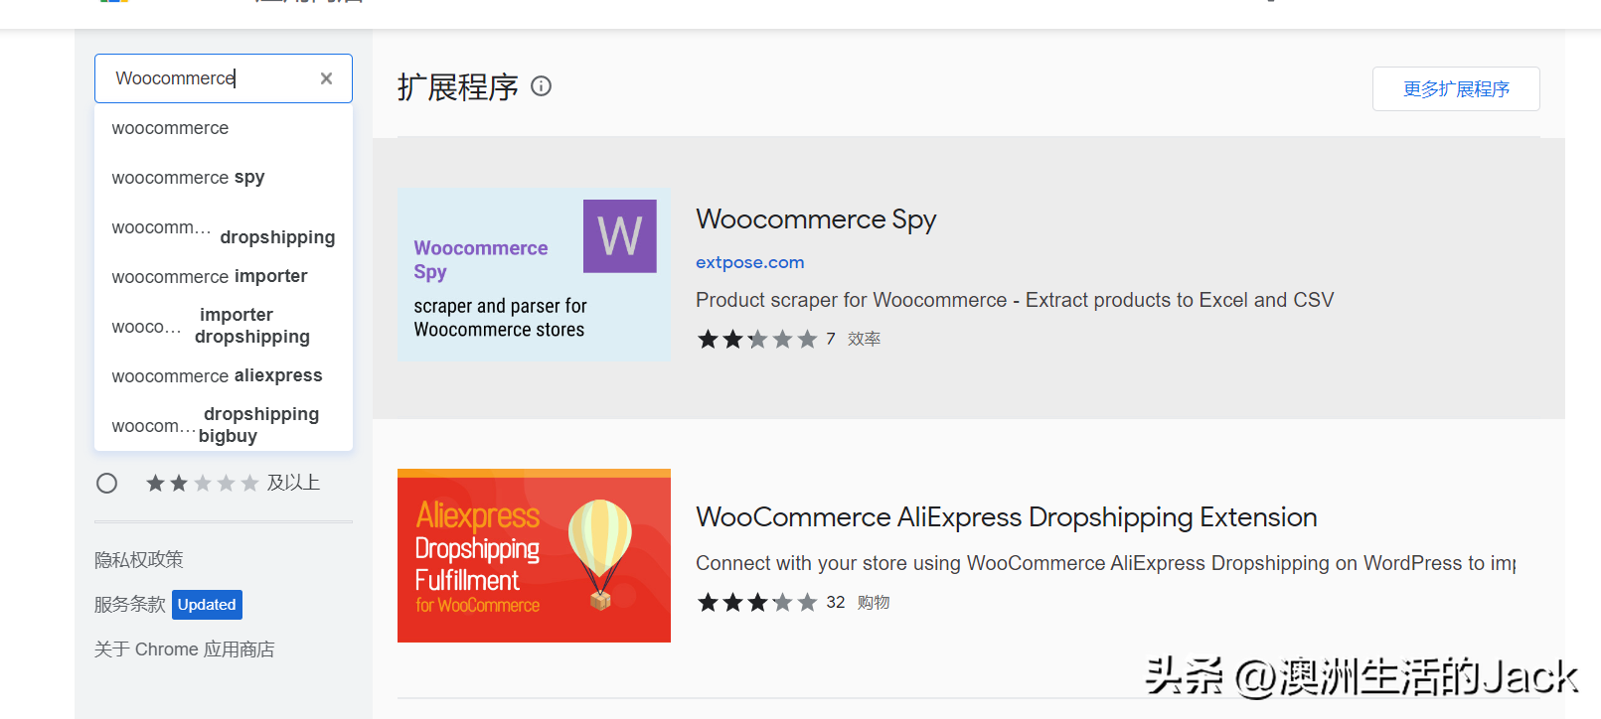Click the AliExpress Dropshipping star rating
The height and width of the screenshot is (719, 1601).
757,603
